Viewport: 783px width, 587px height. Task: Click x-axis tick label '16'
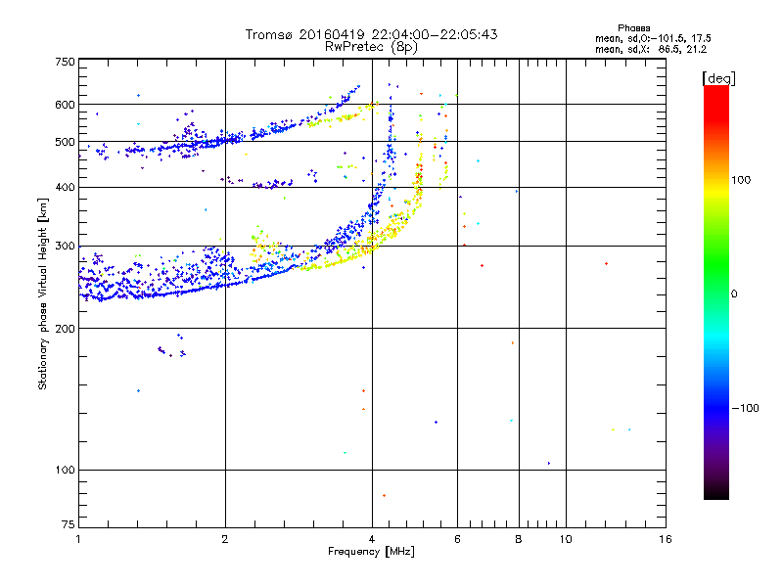point(666,539)
